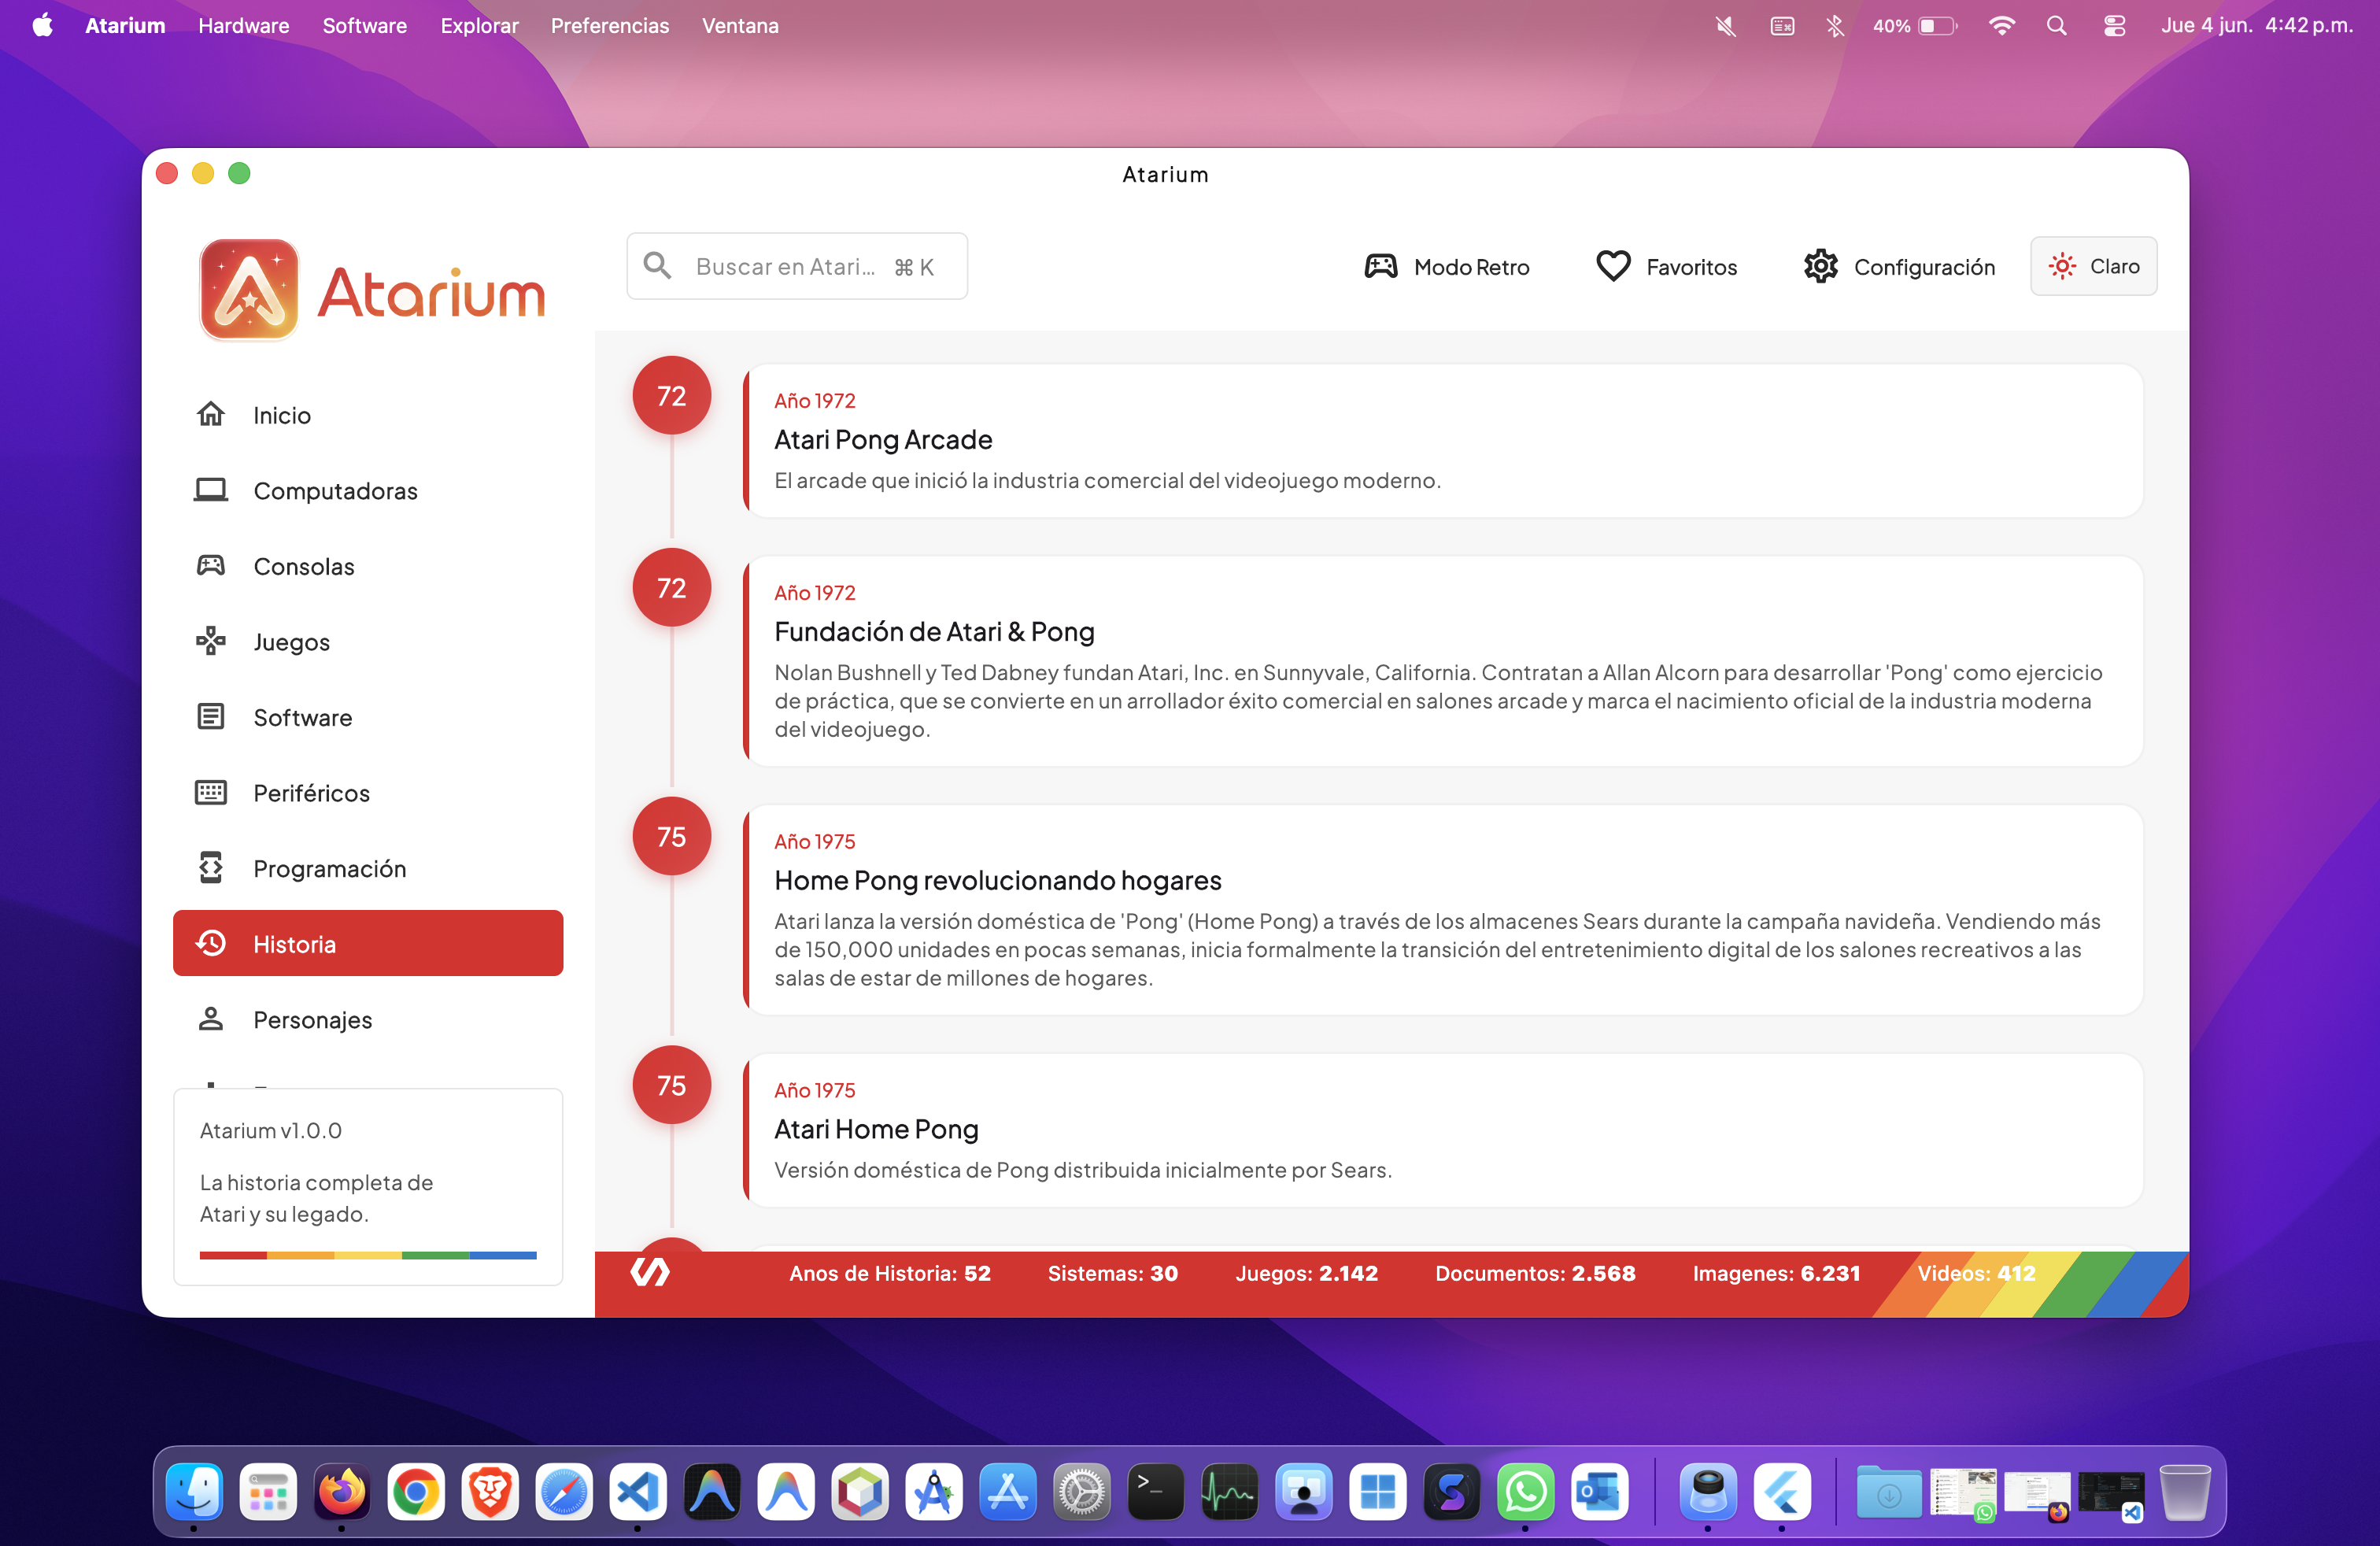
Task: Click the Modo Retro controller icon
Action: pos(1380,266)
